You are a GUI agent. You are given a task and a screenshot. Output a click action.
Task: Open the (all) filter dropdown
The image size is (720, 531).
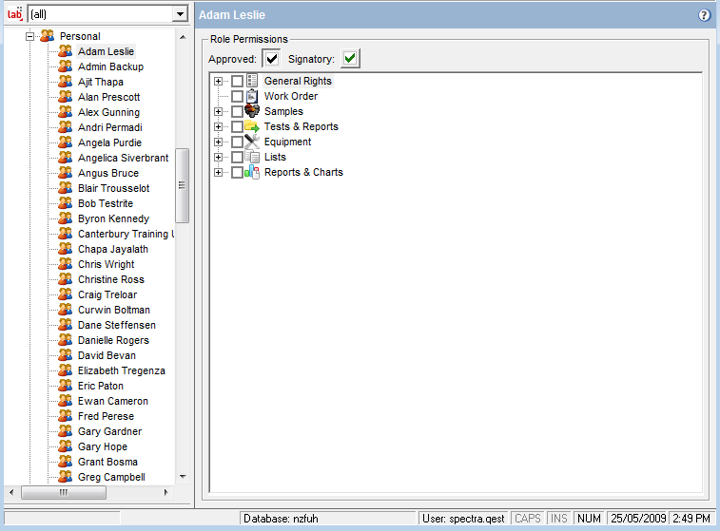click(x=179, y=14)
